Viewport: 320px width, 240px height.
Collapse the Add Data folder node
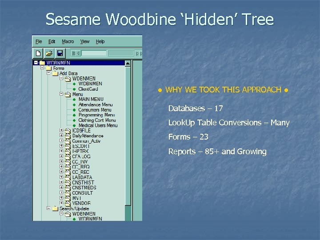point(48,73)
